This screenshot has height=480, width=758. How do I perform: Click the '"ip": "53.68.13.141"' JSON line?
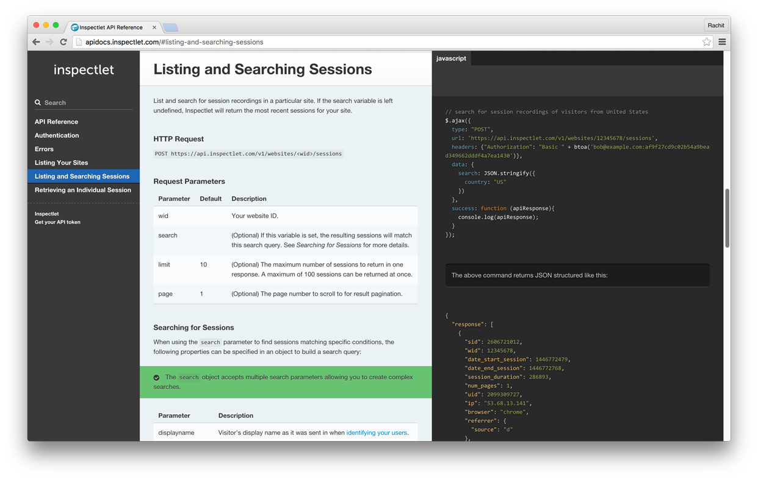[x=498, y=403]
